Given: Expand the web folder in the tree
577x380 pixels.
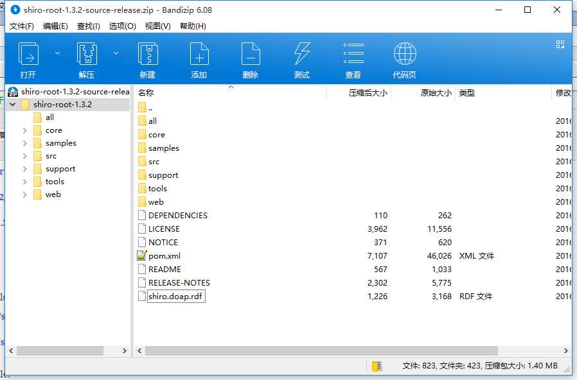Looking at the screenshot, I should [25, 194].
